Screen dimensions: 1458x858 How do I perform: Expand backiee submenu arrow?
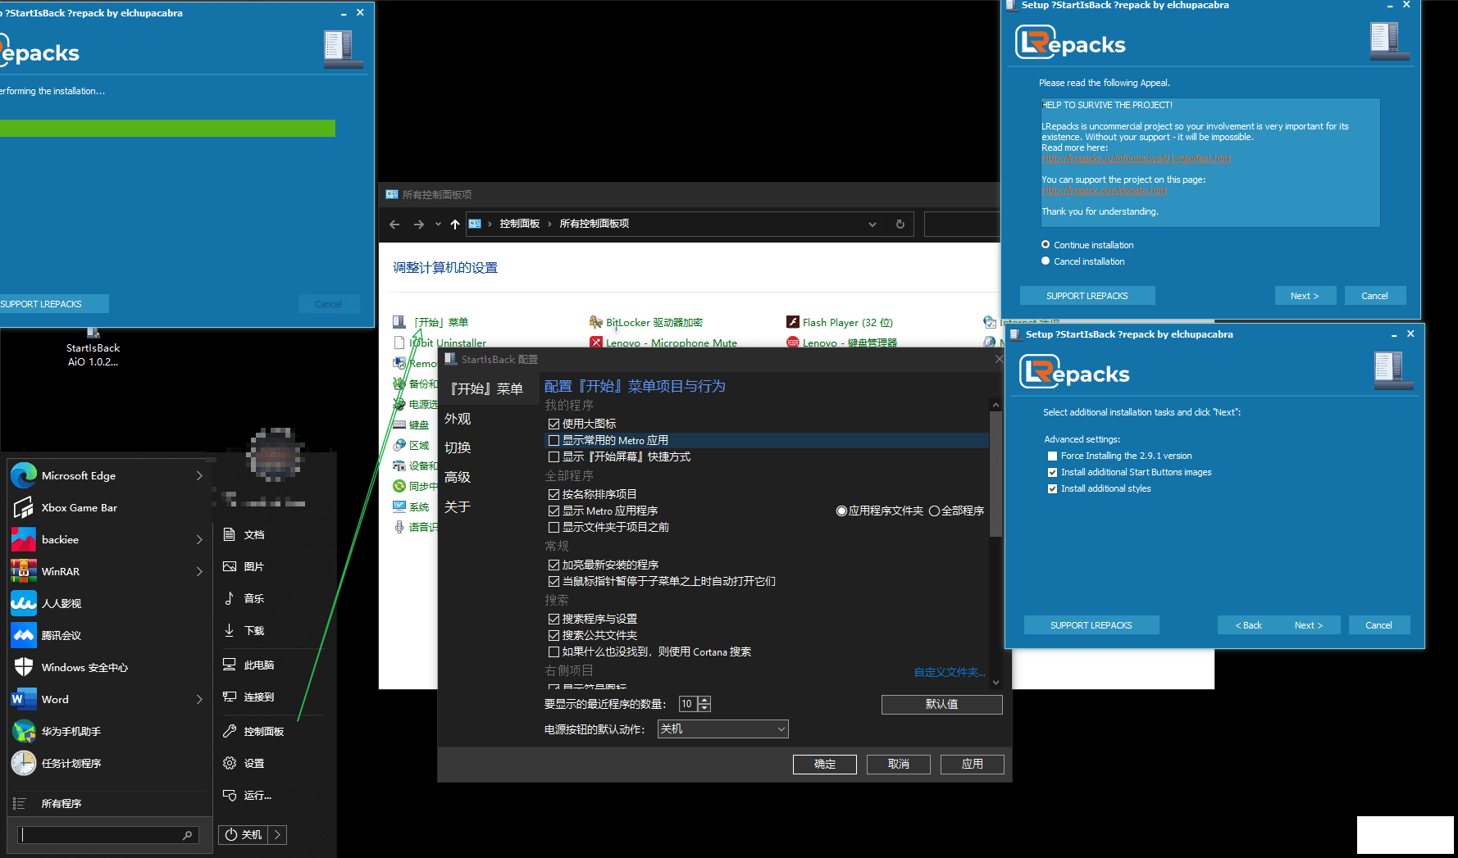point(199,539)
